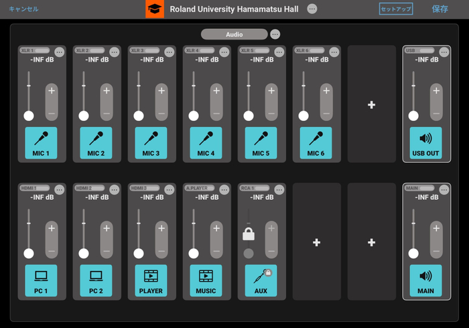
Task: Tap the MAIN output speaker tile
Action: click(425, 280)
